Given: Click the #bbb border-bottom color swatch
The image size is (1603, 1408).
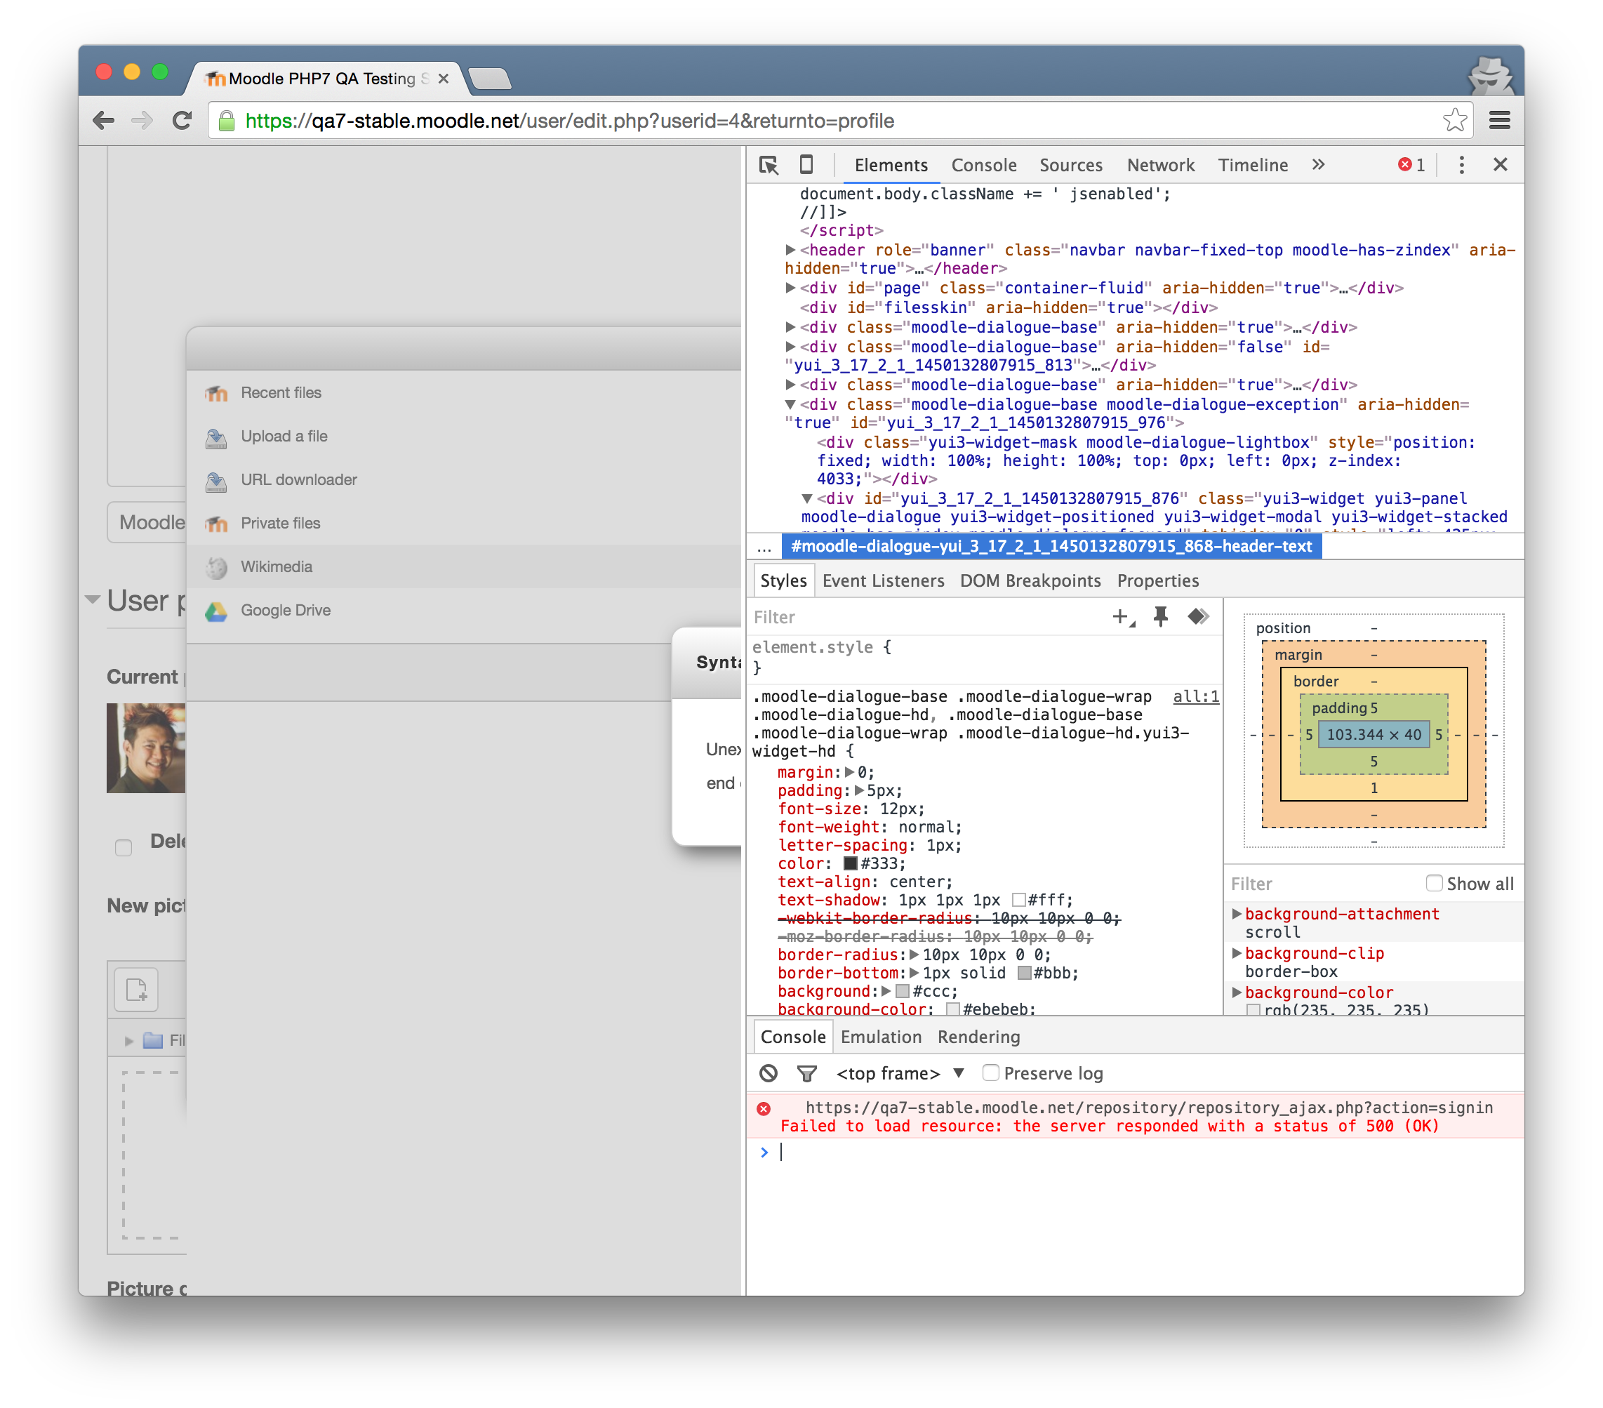Looking at the screenshot, I should pos(1023,973).
